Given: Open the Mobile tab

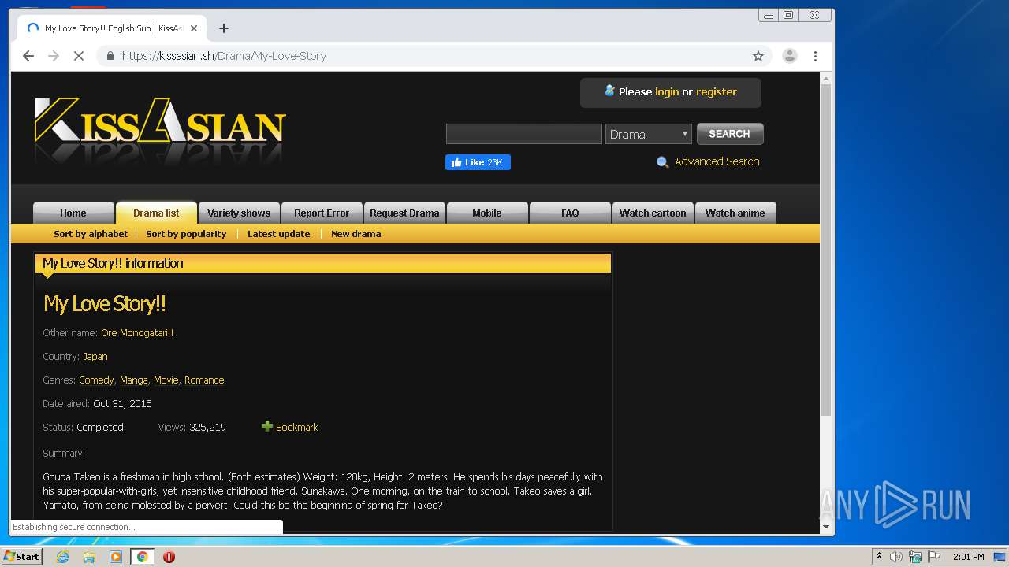Looking at the screenshot, I should pyautogui.click(x=487, y=213).
